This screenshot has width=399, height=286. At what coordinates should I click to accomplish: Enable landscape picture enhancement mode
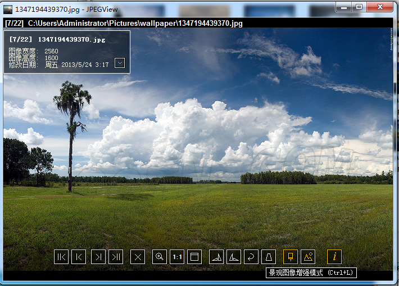308,257
